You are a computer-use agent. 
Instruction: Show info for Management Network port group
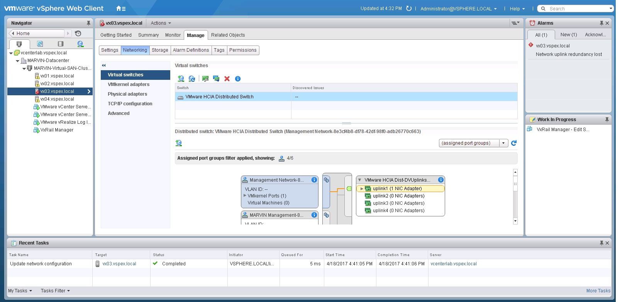314,180
